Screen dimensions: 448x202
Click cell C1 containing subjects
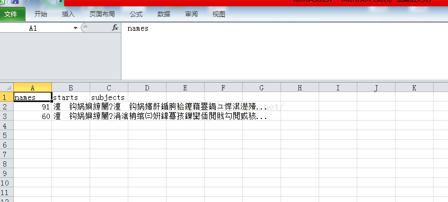(109, 97)
